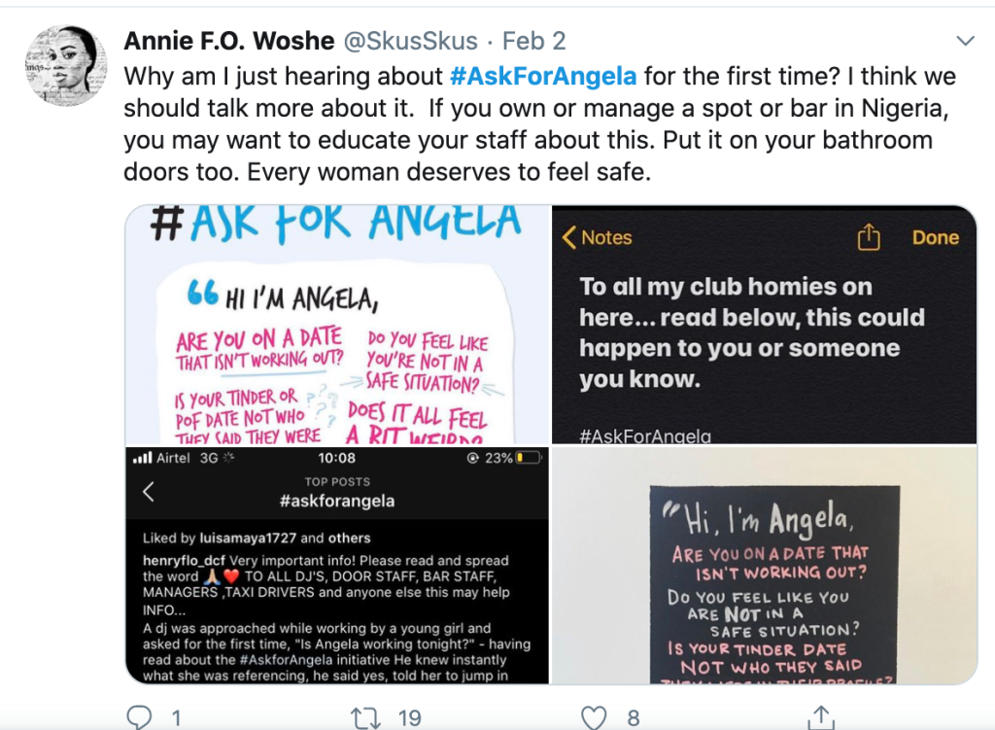Image resolution: width=995 pixels, height=730 pixels.
Task: Tap the Notes share icon in image
Action: click(x=869, y=237)
